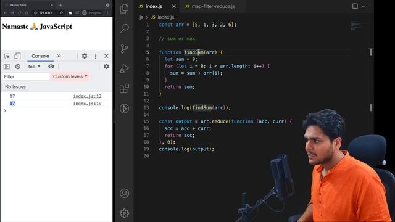Screen dimensions: 395x222
Task: Select index.js in the breadcrumb
Action: pos(165,17)
